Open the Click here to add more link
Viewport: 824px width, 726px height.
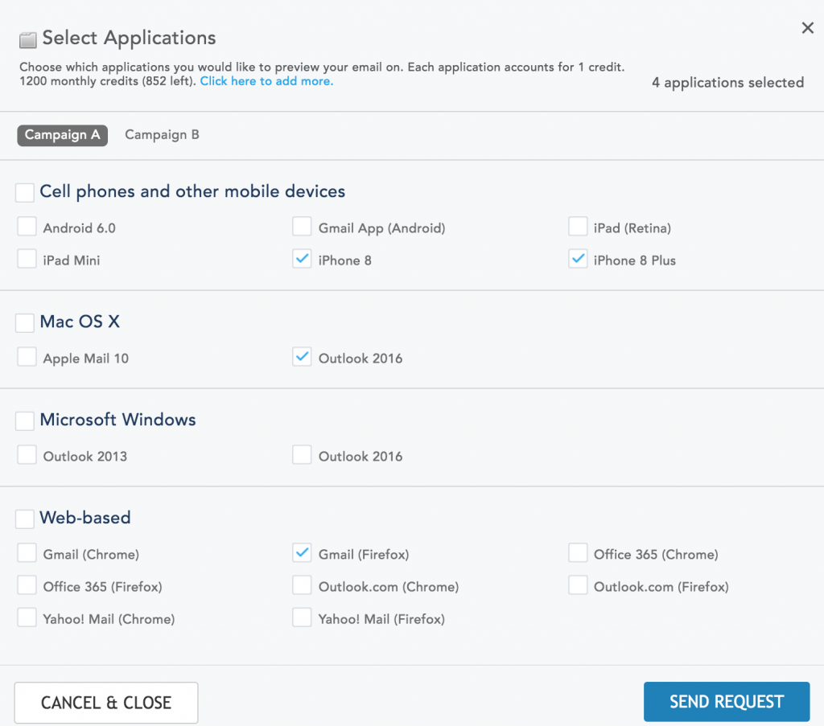(x=266, y=81)
